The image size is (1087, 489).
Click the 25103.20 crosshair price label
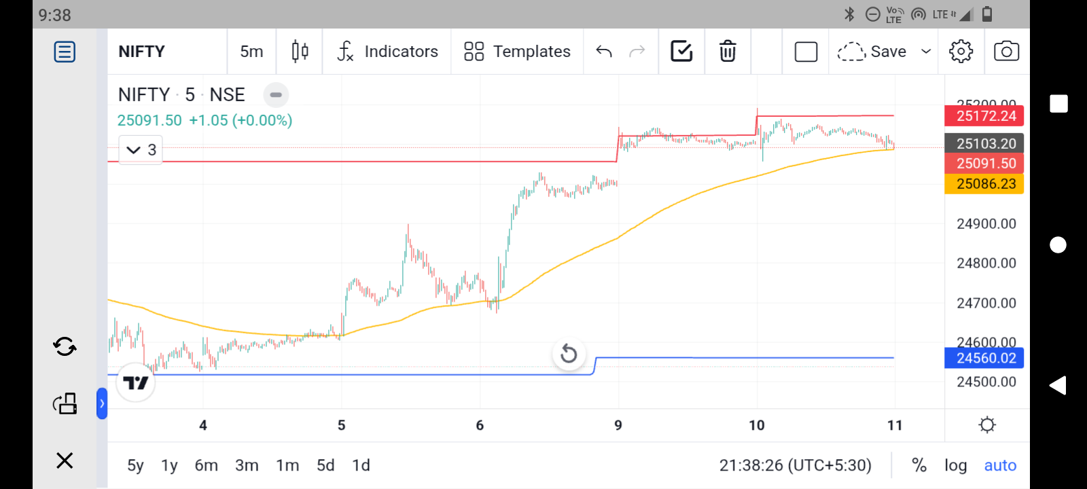click(x=984, y=143)
